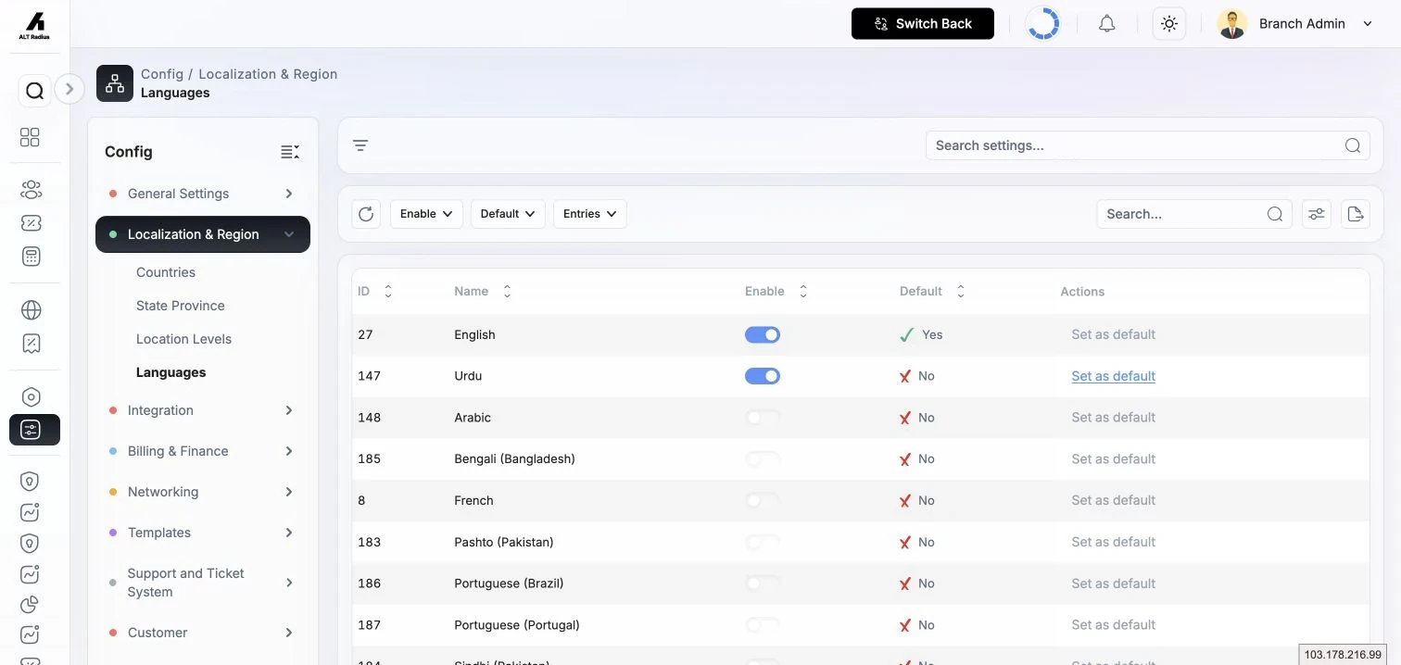Refresh the languages table
Screen dimensions: 1401x665
click(366, 214)
